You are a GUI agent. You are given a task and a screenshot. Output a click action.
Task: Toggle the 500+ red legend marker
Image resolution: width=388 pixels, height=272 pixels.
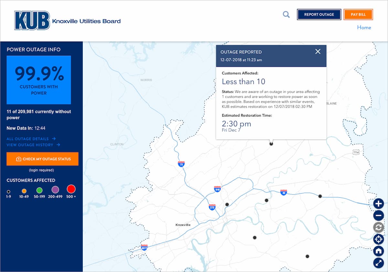click(71, 189)
